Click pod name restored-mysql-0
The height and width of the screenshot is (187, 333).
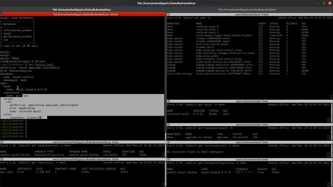207,26
